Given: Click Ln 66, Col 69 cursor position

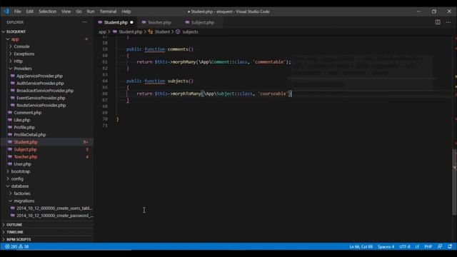Looking at the screenshot, I should pyautogui.click(x=361, y=246).
